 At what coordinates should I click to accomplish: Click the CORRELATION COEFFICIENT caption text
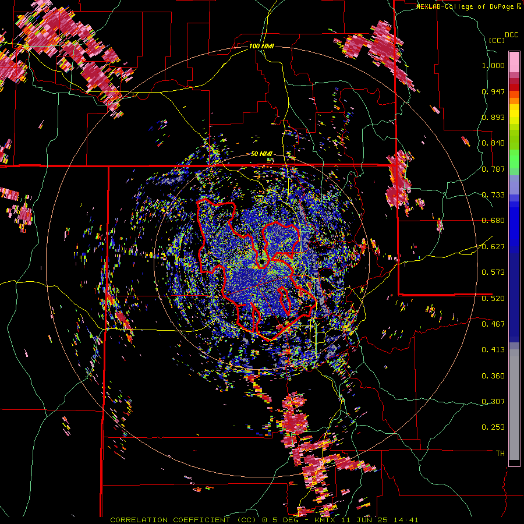[170, 520]
